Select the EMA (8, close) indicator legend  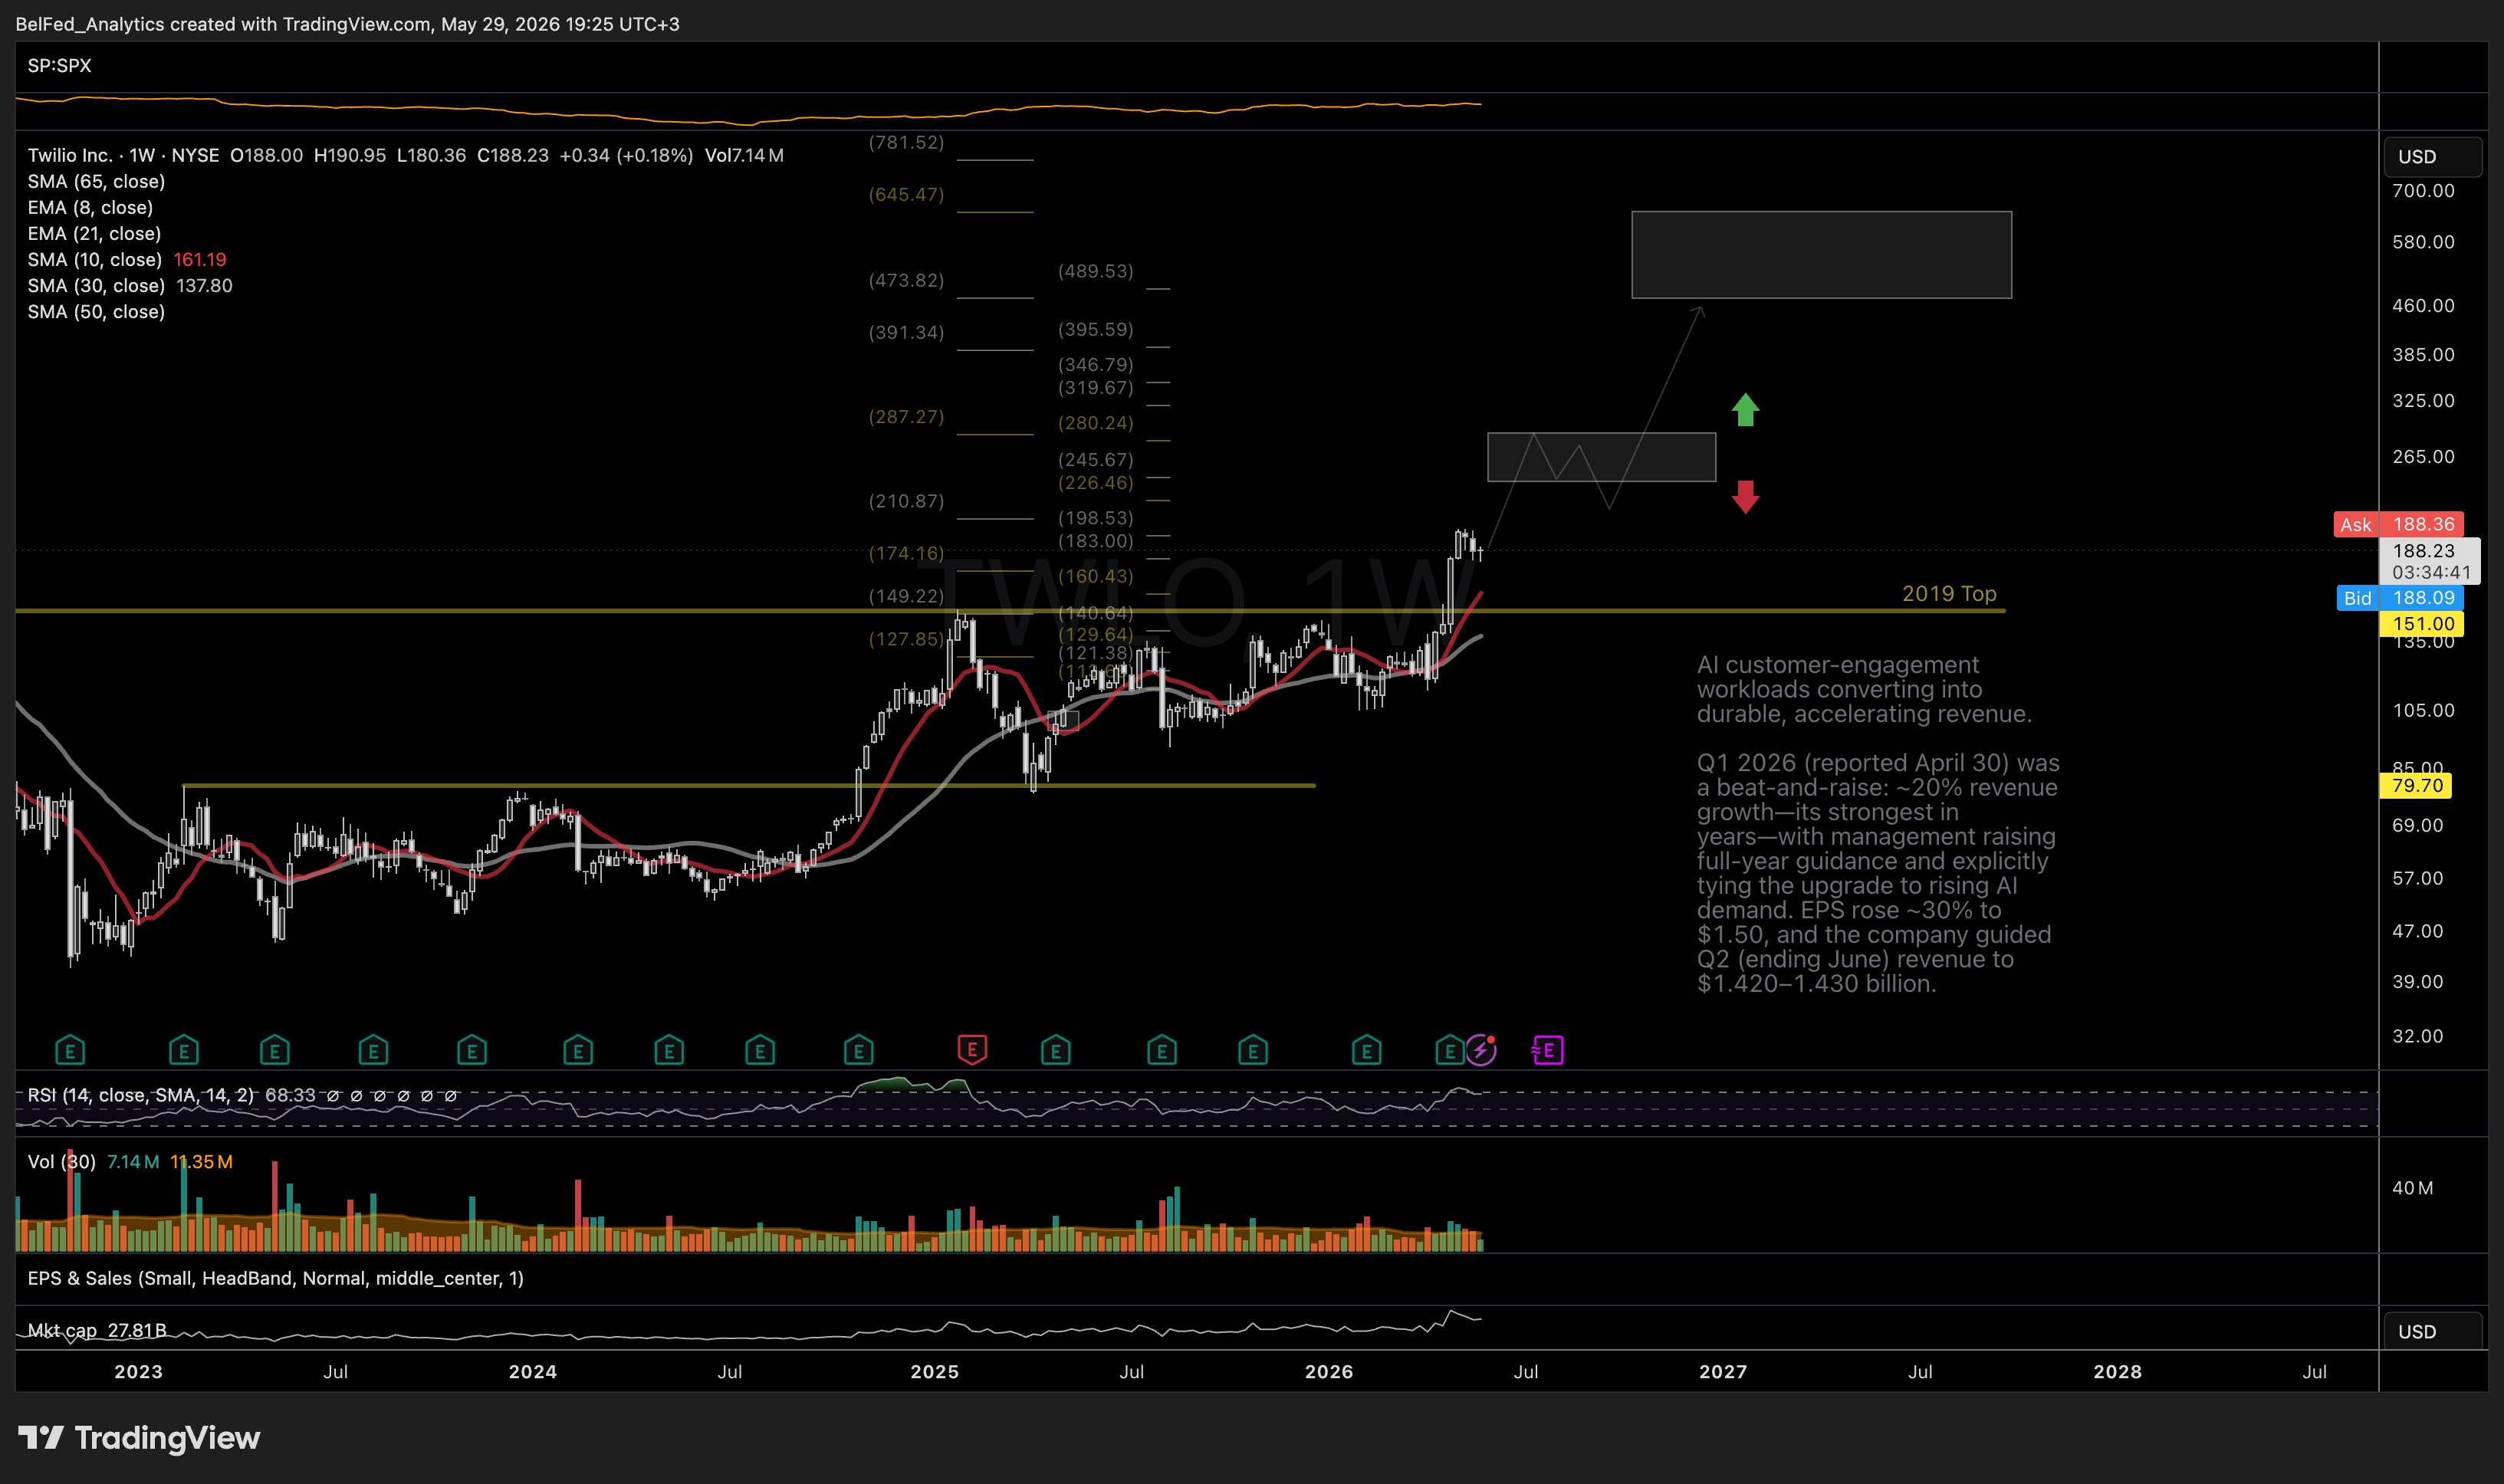point(90,207)
